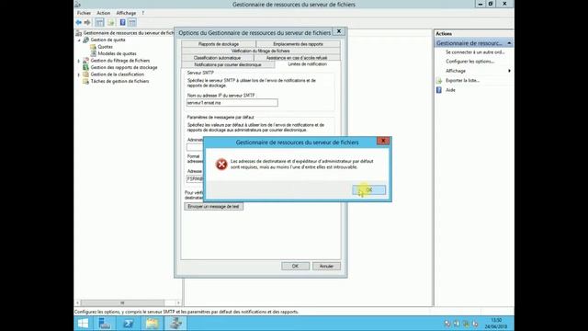Click the SMTP server name input field

pyautogui.click(x=232, y=103)
